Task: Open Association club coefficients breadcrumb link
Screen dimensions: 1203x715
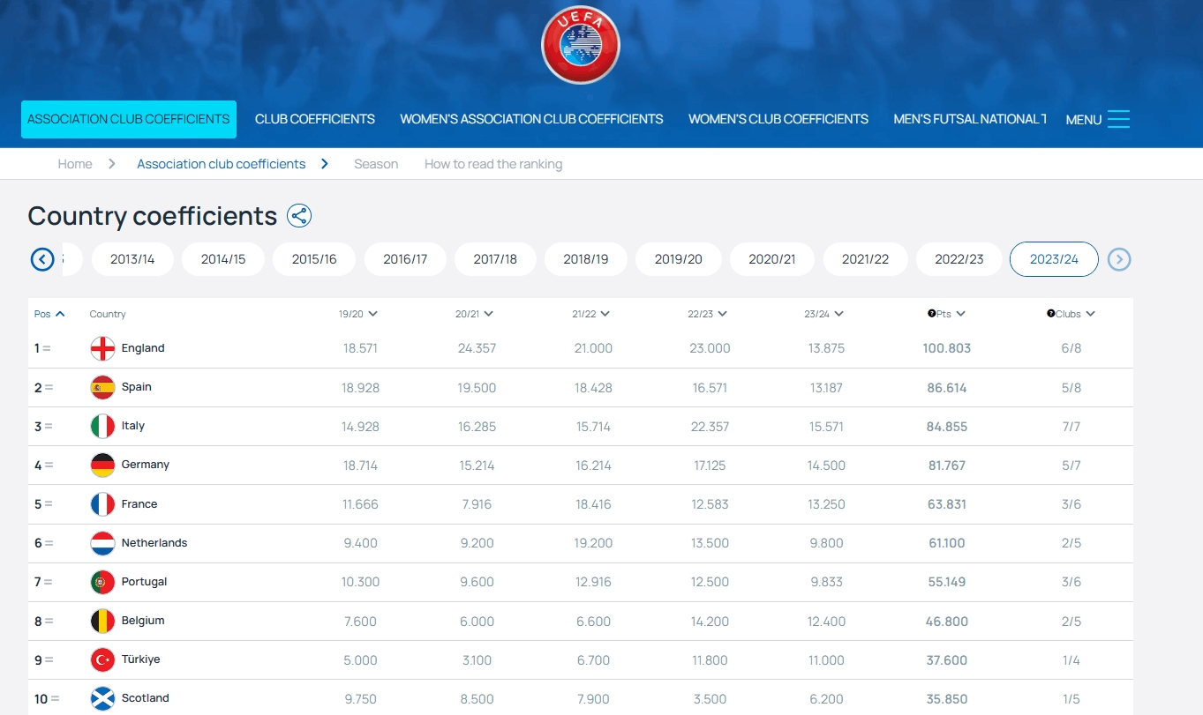Action: pyautogui.click(x=222, y=164)
